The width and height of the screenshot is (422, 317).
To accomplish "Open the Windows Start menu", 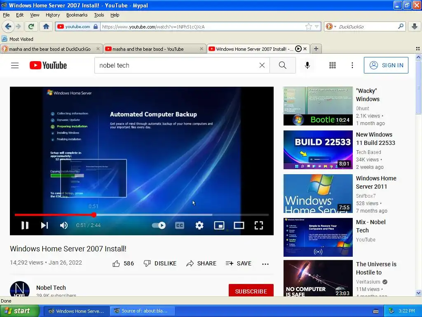I will point(19,311).
